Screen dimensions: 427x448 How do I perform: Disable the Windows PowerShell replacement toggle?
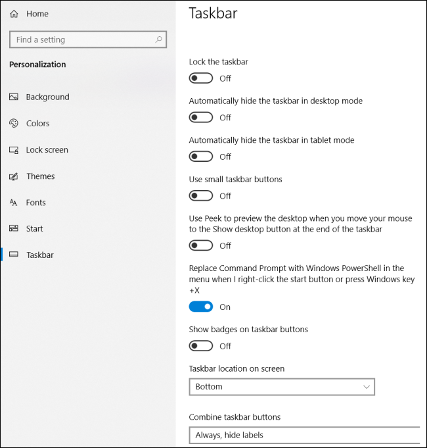(x=201, y=307)
